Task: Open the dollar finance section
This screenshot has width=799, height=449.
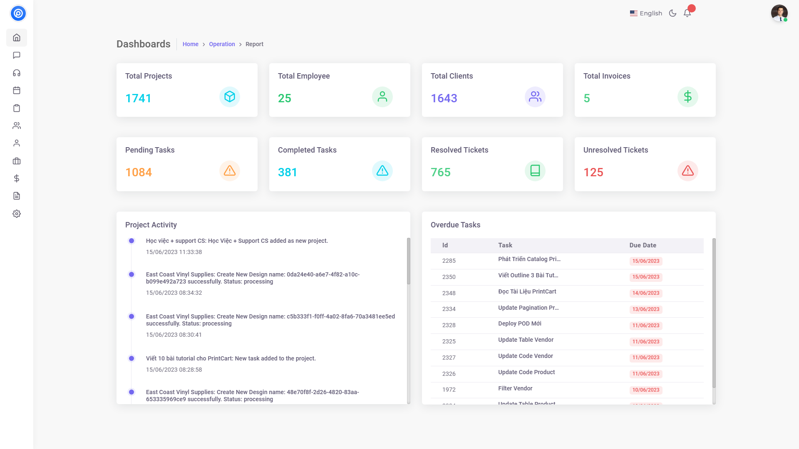Action: point(17,178)
